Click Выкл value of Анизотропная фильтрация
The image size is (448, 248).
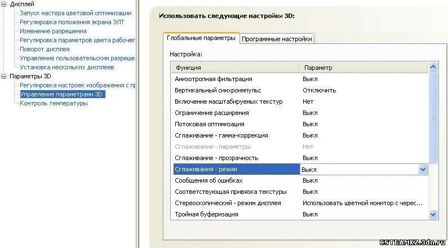pos(310,79)
